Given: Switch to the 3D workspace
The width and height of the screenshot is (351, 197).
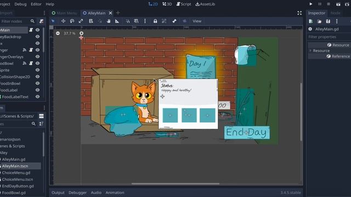Looking at the screenshot, I should click(167, 4).
